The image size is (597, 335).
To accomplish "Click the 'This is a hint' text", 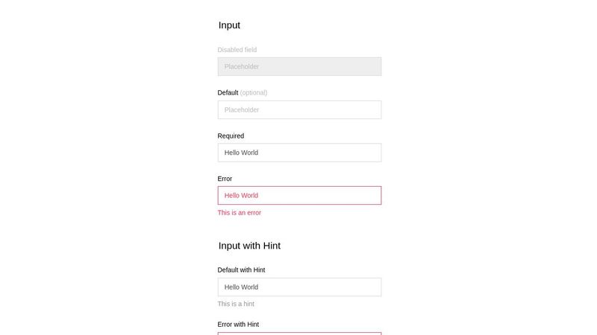I will tap(236, 304).
